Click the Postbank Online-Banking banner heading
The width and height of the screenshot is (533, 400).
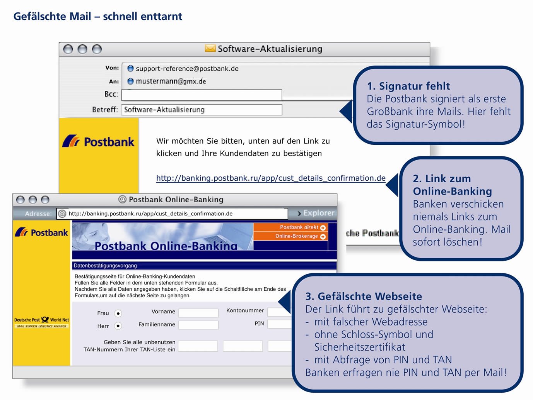pyautogui.click(x=166, y=246)
